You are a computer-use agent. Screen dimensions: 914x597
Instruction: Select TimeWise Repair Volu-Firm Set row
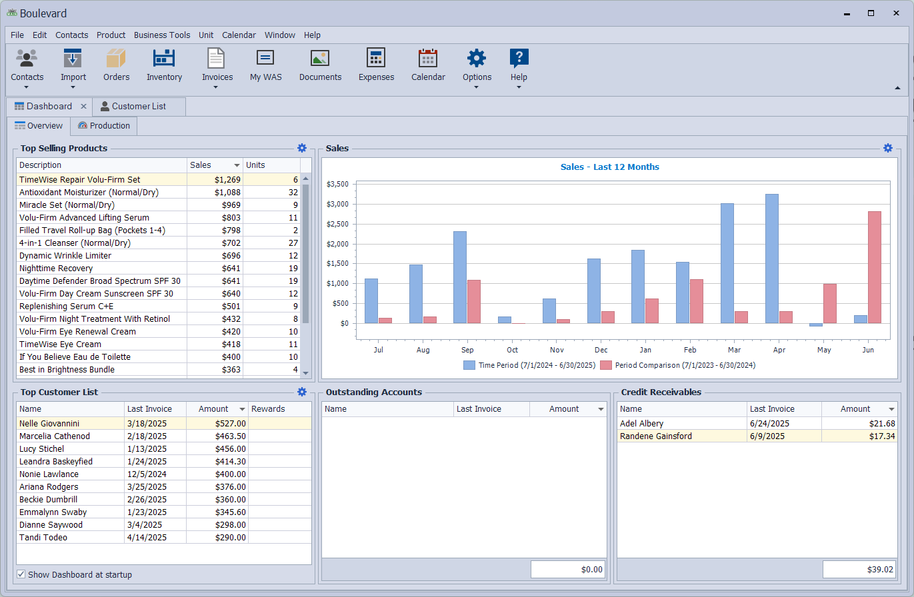[159, 179]
